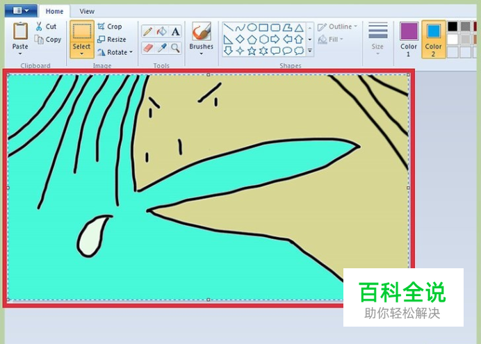Pick the white palette swatch

point(453,39)
